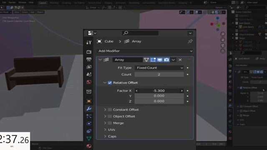267x150 pixels.
Task: Open the properties panel options dropdown
Action: (190, 33)
